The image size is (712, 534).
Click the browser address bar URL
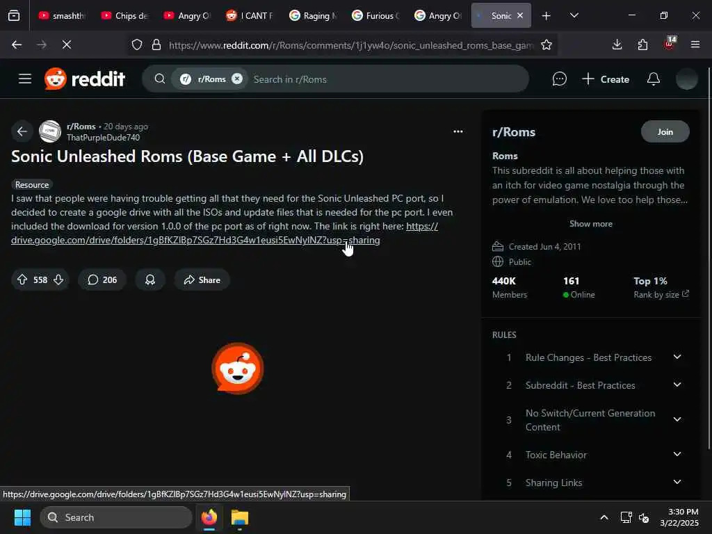pyautogui.click(x=350, y=45)
